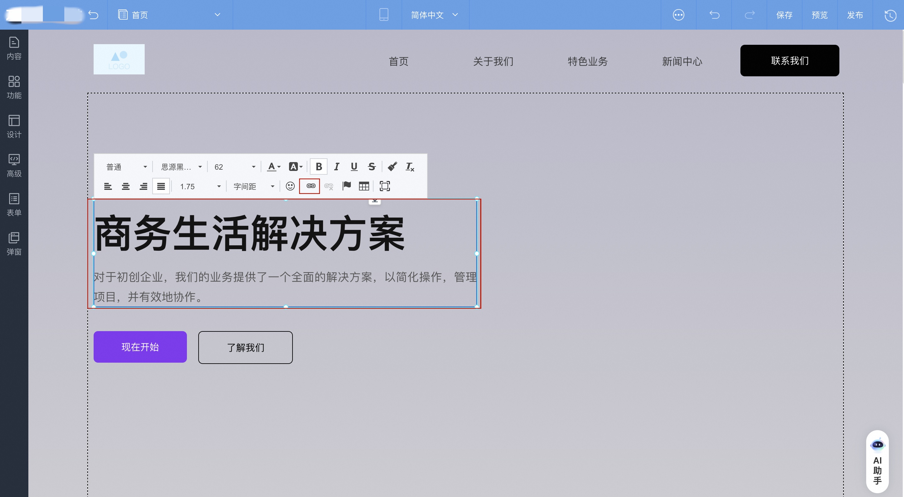This screenshot has height=497, width=904.
Task: Toggle italic formatting
Action: (336, 167)
